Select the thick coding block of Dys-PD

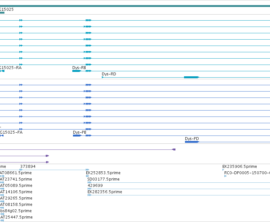point(192,142)
